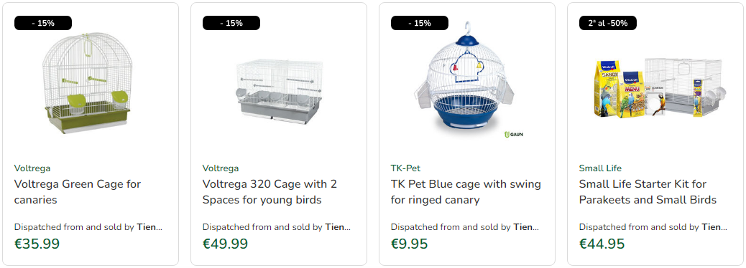The height and width of the screenshot is (268, 746).
Task: Click the Tien... seller under Green Cage
Action: (x=149, y=226)
